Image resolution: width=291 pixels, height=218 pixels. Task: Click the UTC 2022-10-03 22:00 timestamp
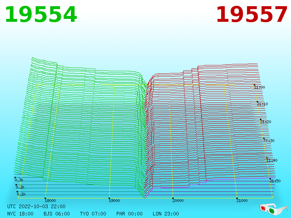pyautogui.click(x=36, y=206)
